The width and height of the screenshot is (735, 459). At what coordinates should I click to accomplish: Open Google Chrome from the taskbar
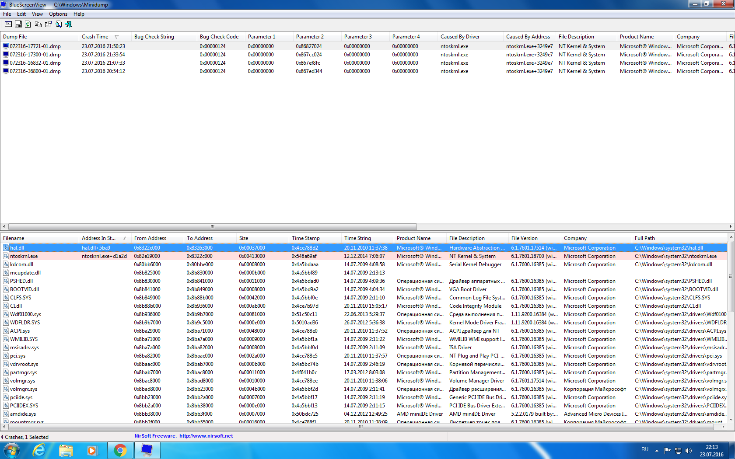(x=120, y=450)
